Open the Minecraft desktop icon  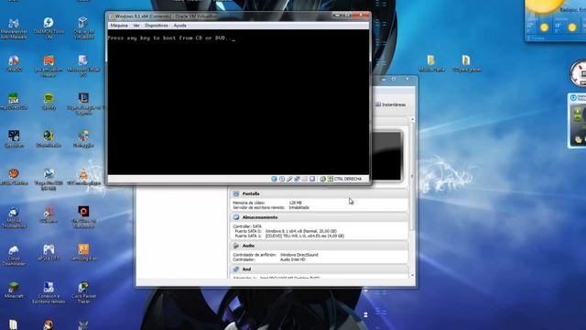click(x=14, y=290)
